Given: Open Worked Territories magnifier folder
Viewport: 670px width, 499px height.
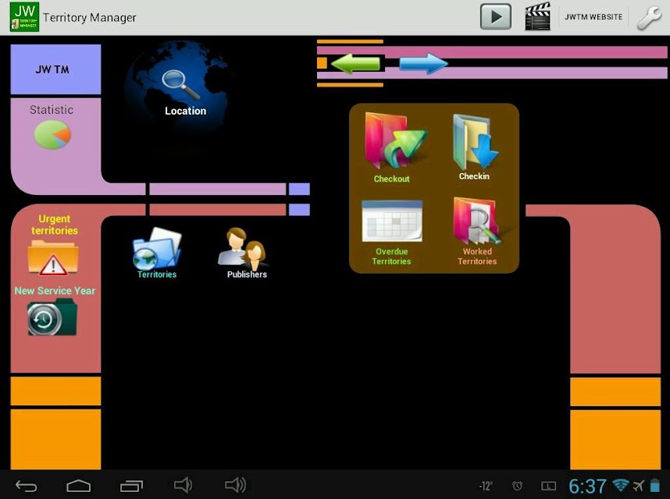Looking at the screenshot, I should 477,221.
